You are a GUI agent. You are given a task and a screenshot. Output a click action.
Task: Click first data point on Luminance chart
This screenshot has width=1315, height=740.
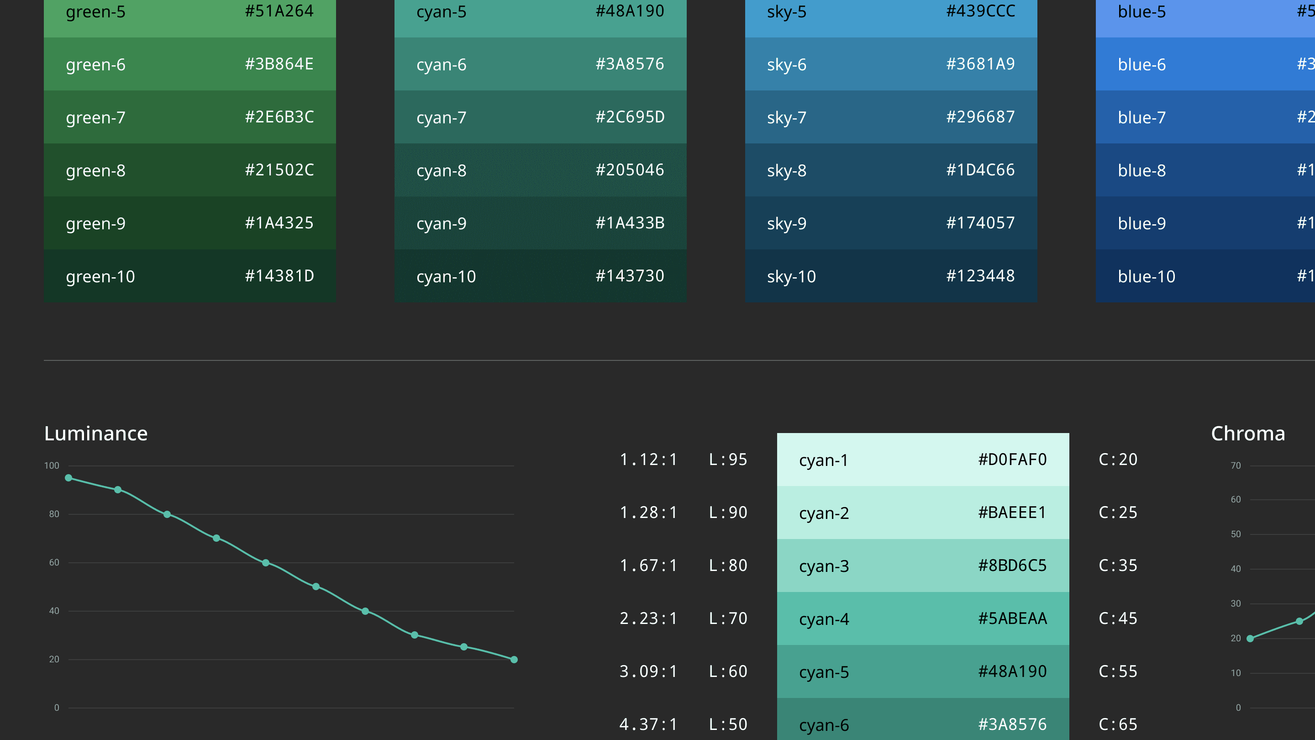[68, 478]
